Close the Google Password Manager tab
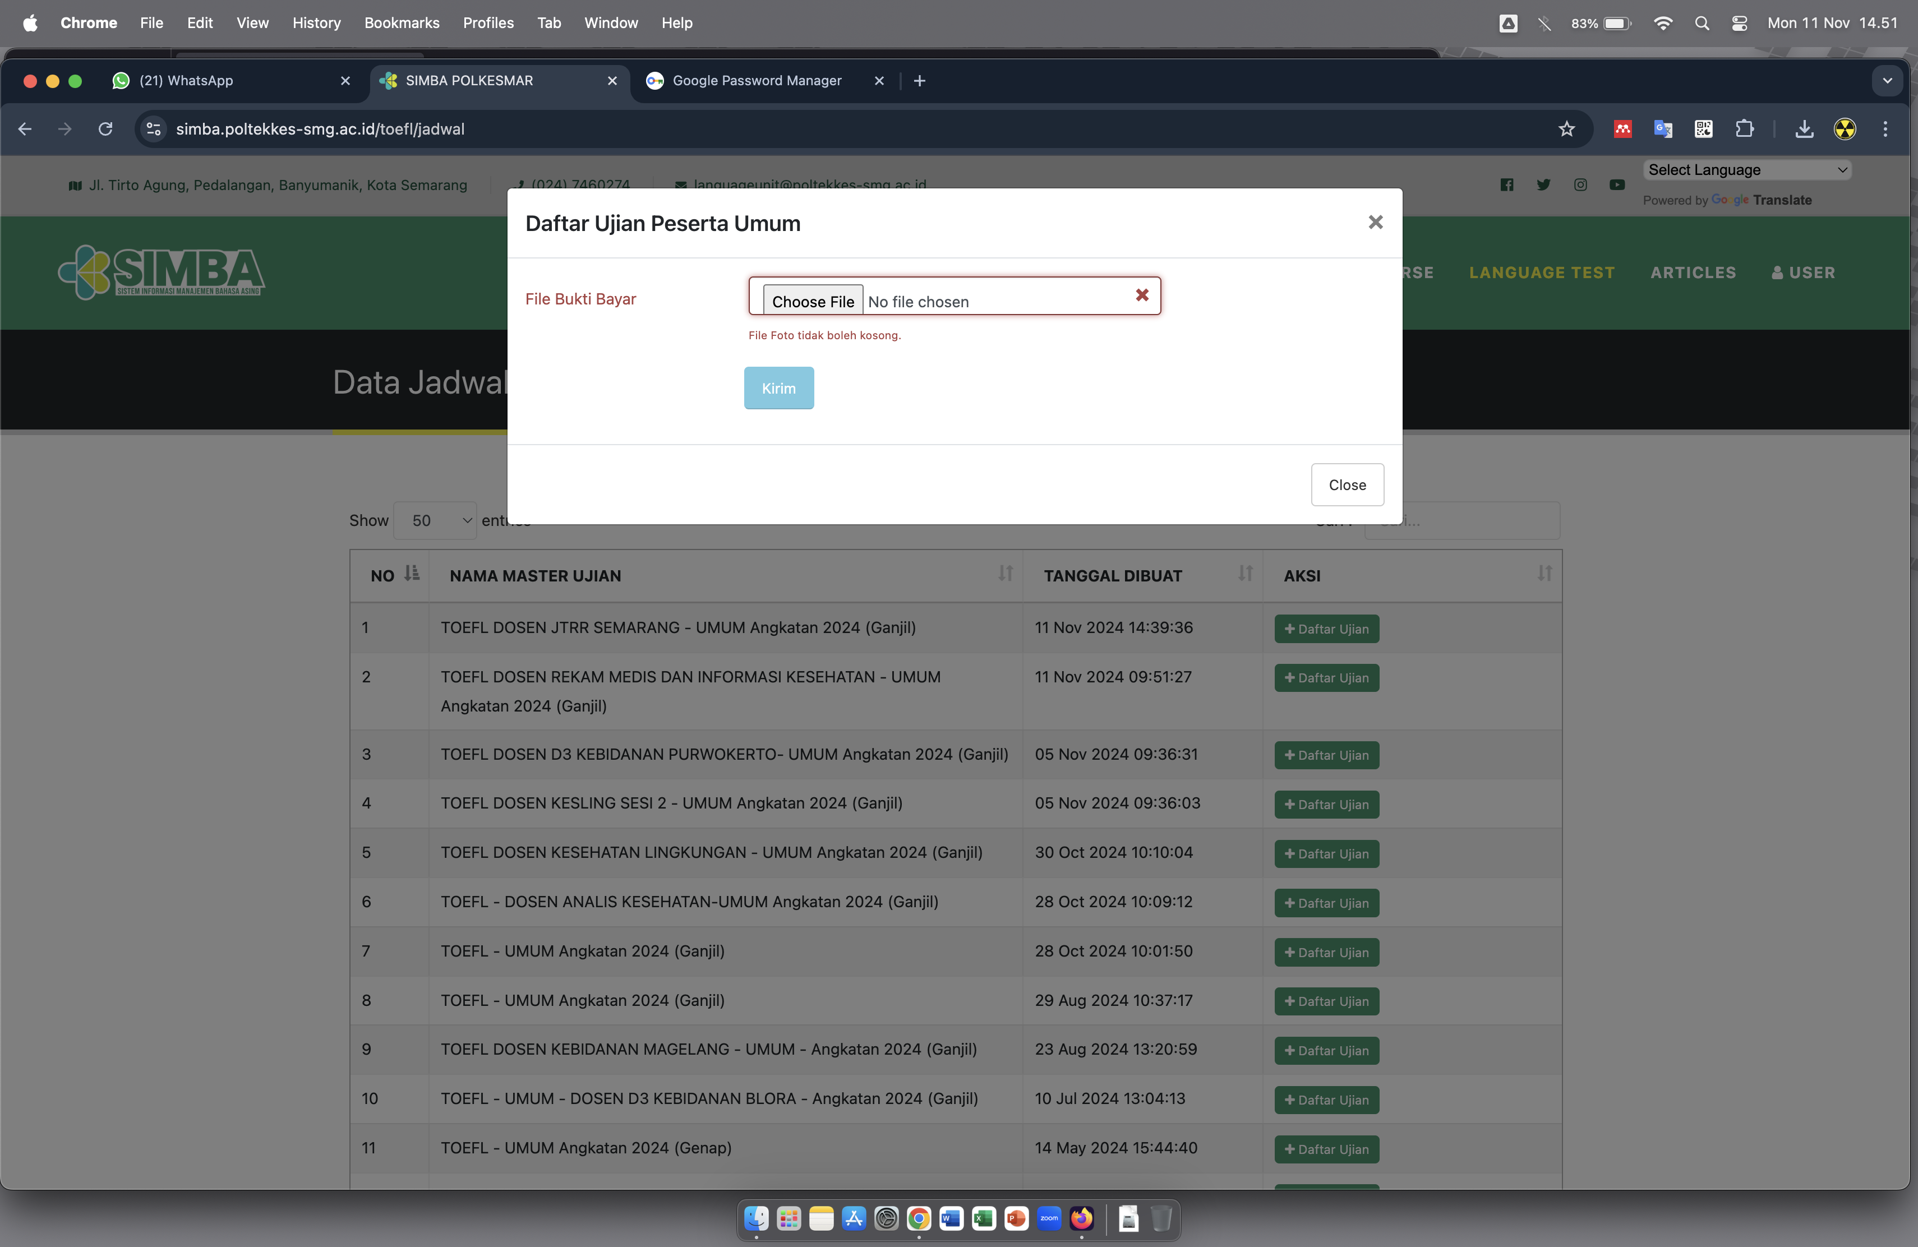The image size is (1918, 1247). 879,81
